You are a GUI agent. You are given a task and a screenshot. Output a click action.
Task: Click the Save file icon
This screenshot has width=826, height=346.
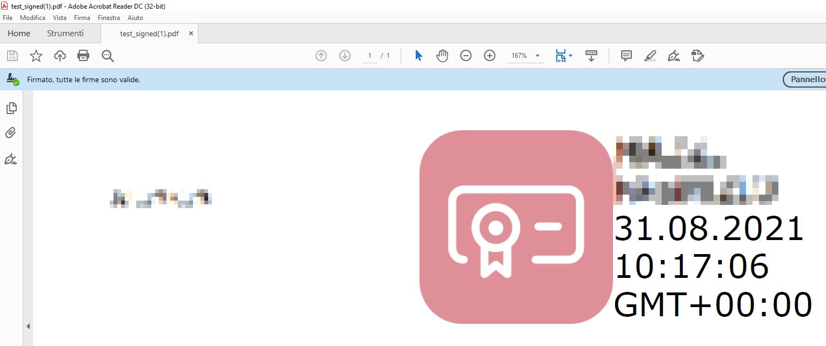tap(12, 56)
